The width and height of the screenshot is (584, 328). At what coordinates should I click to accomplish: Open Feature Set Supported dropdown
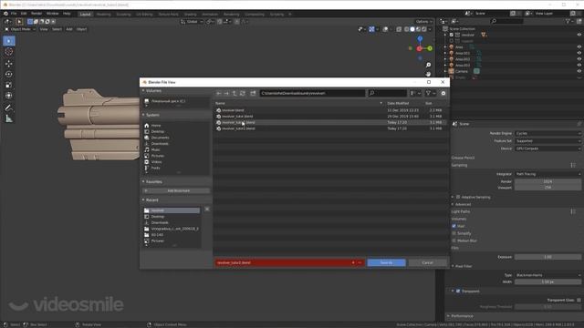pos(547,141)
